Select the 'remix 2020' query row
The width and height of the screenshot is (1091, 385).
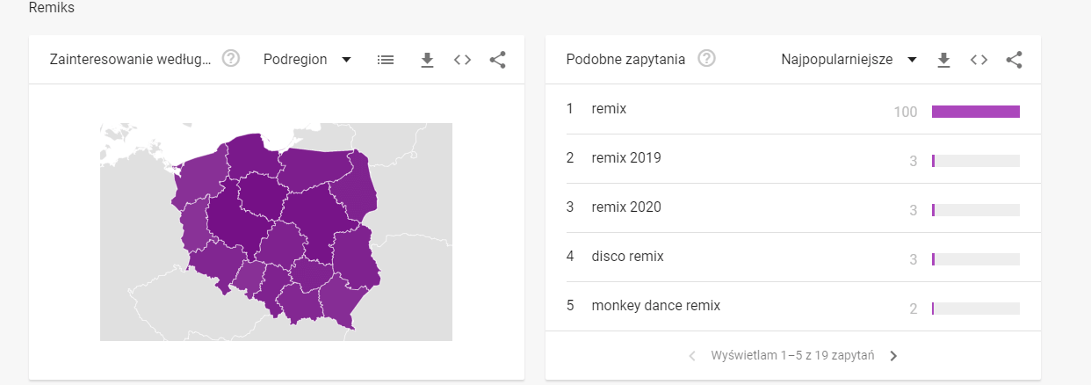[626, 207]
